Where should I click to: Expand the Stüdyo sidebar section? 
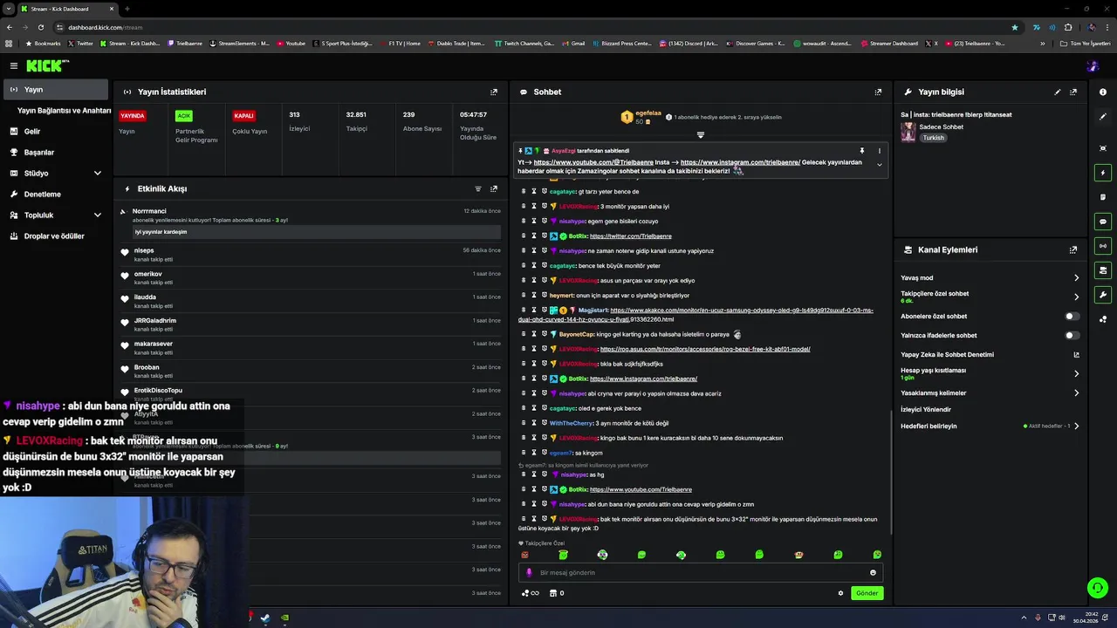(97, 174)
